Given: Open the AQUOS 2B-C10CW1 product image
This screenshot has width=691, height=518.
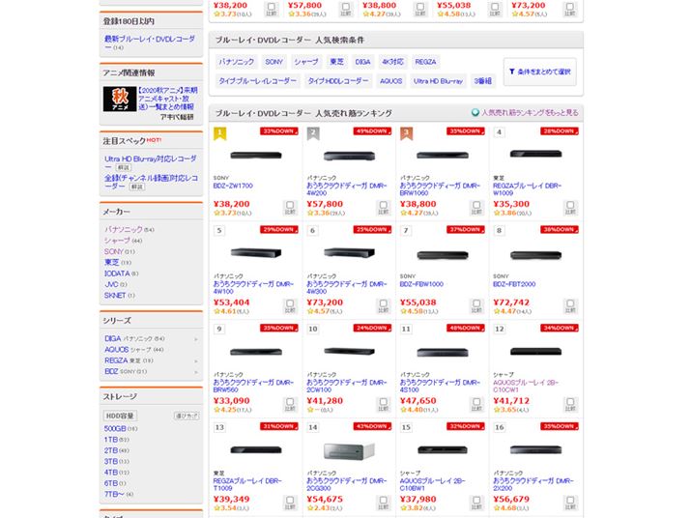Looking at the screenshot, I should click(535, 352).
